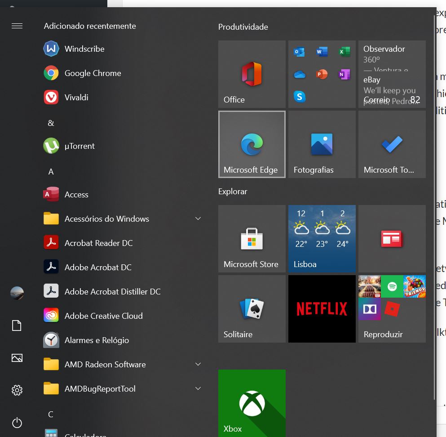This screenshot has width=446, height=437.
Task: Open the AMD Radeon Software folder icon
Action: (51, 364)
